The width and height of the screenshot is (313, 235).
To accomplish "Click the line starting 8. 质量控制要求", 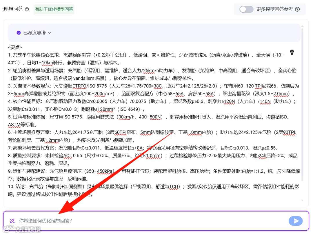I will [x=153, y=156].
